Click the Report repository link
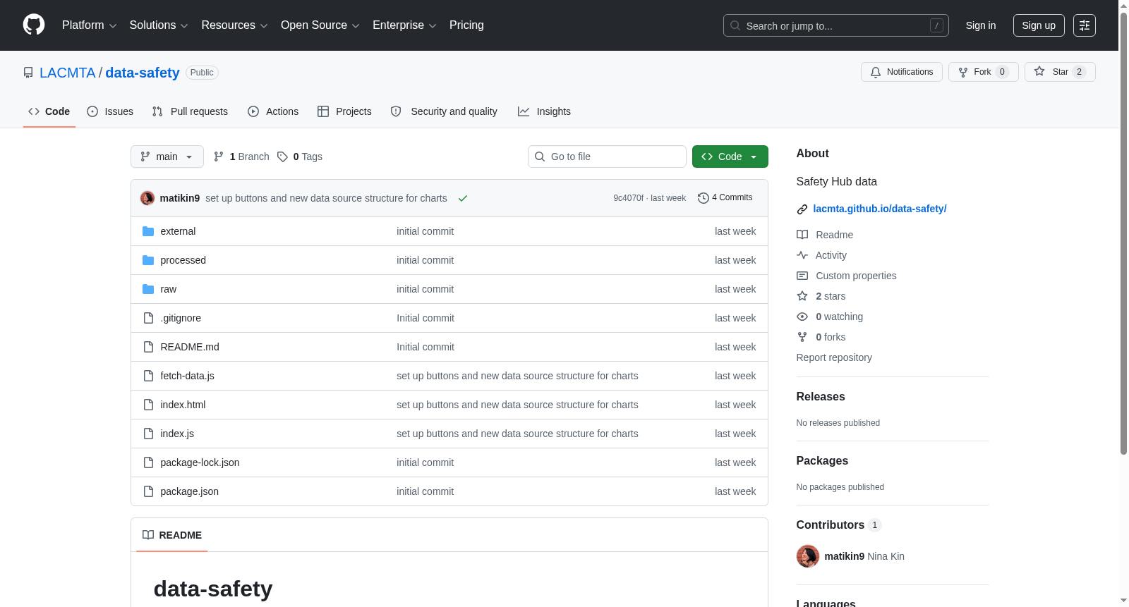 (x=834, y=357)
